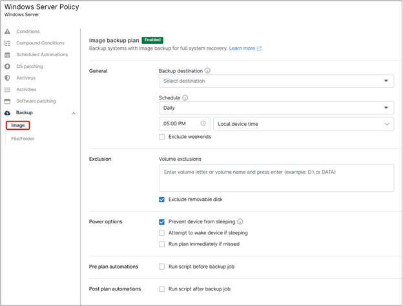Expand the Local device time dropdown
Screen dimensions: 403x306
(303, 124)
